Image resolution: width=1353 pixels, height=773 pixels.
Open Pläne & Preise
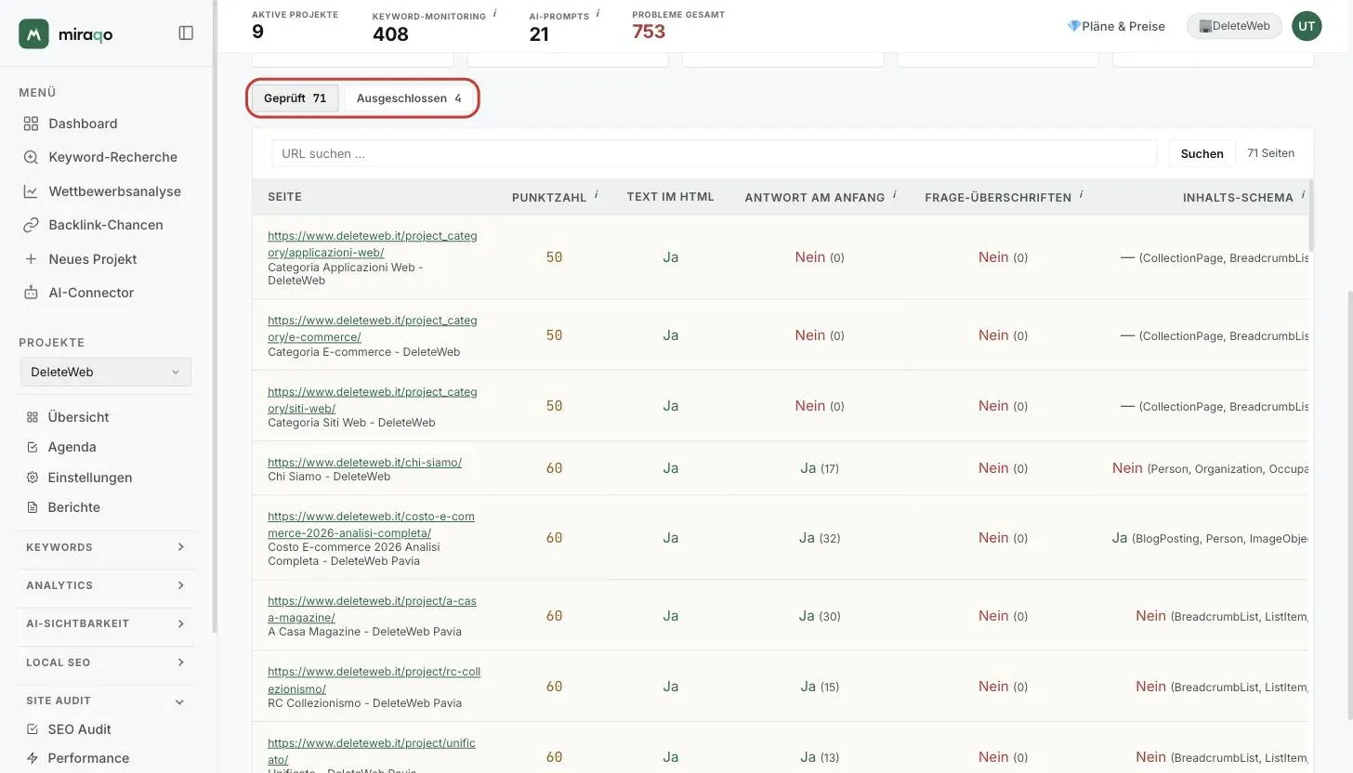[1116, 26]
